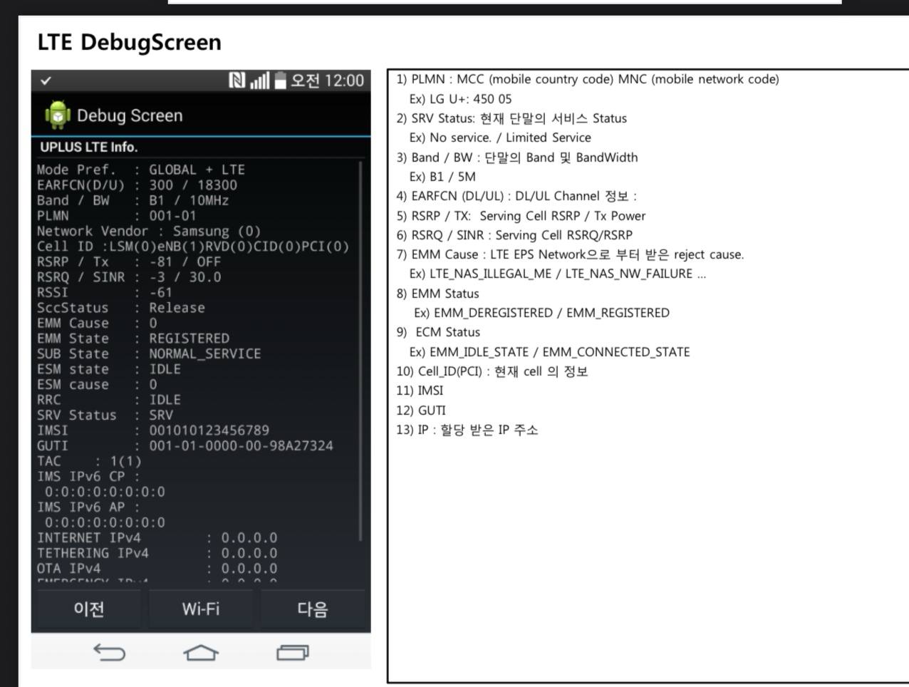
Task: Click the UPLUS LTE Info. header
Action: (x=89, y=147)
